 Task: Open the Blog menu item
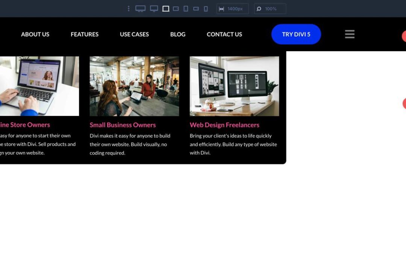pos(177,34)
